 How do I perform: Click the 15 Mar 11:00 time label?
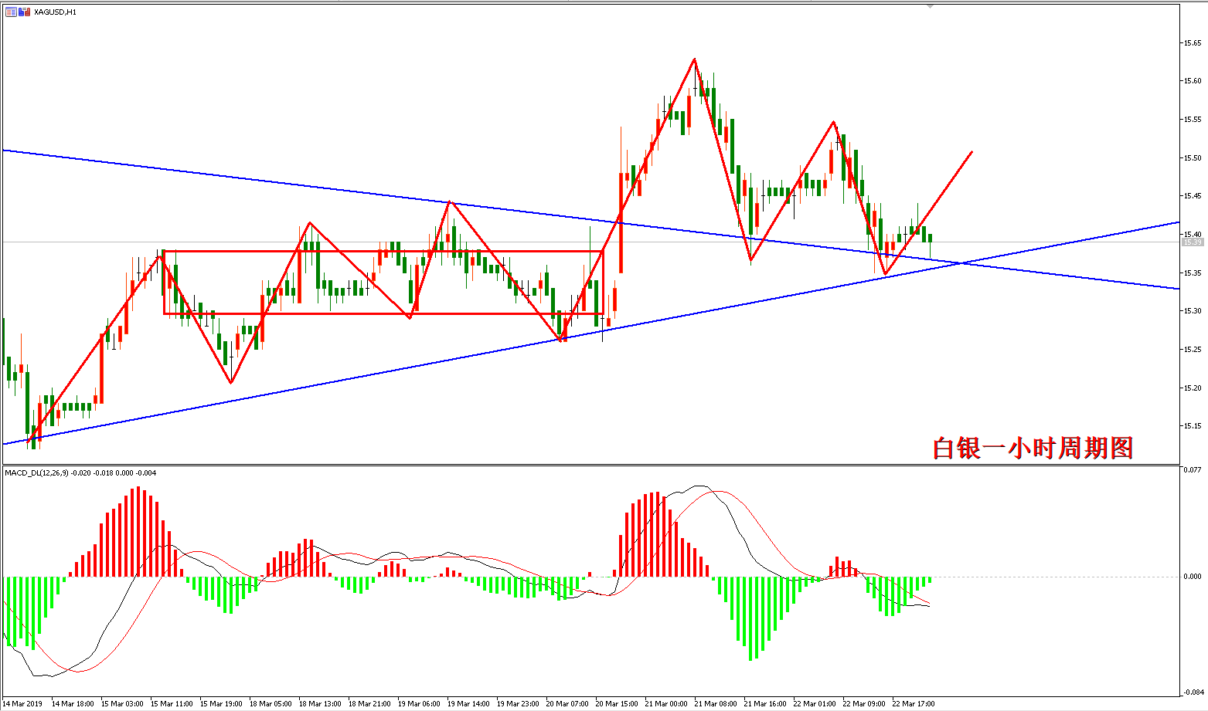[172, 704]
